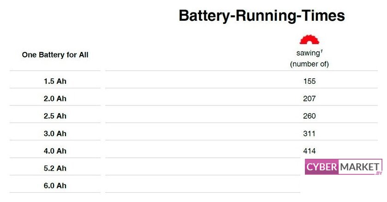Click the red saw blade icon
The width and height of the screenshot is (387, 202).
click(309, 39)
